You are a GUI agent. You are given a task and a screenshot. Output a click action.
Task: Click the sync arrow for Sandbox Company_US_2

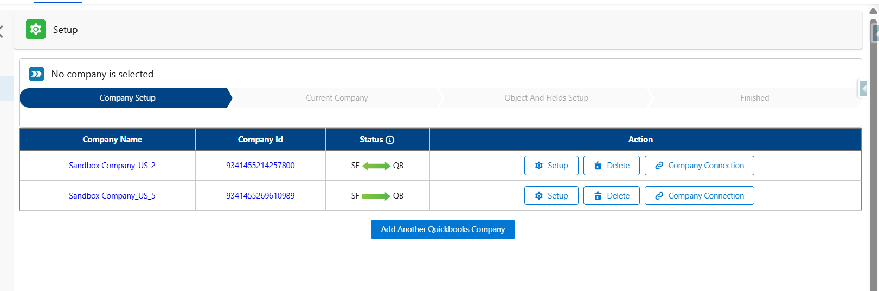point(376,166)
